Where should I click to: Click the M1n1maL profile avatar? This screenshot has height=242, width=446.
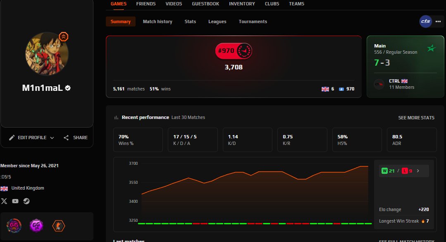[x=47, y=54]
